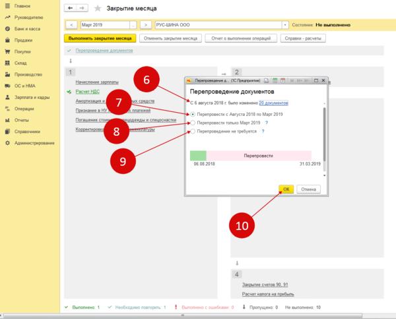Open Покупки cart icon
This screenshot has width=396, height=319.
point(7,51)
